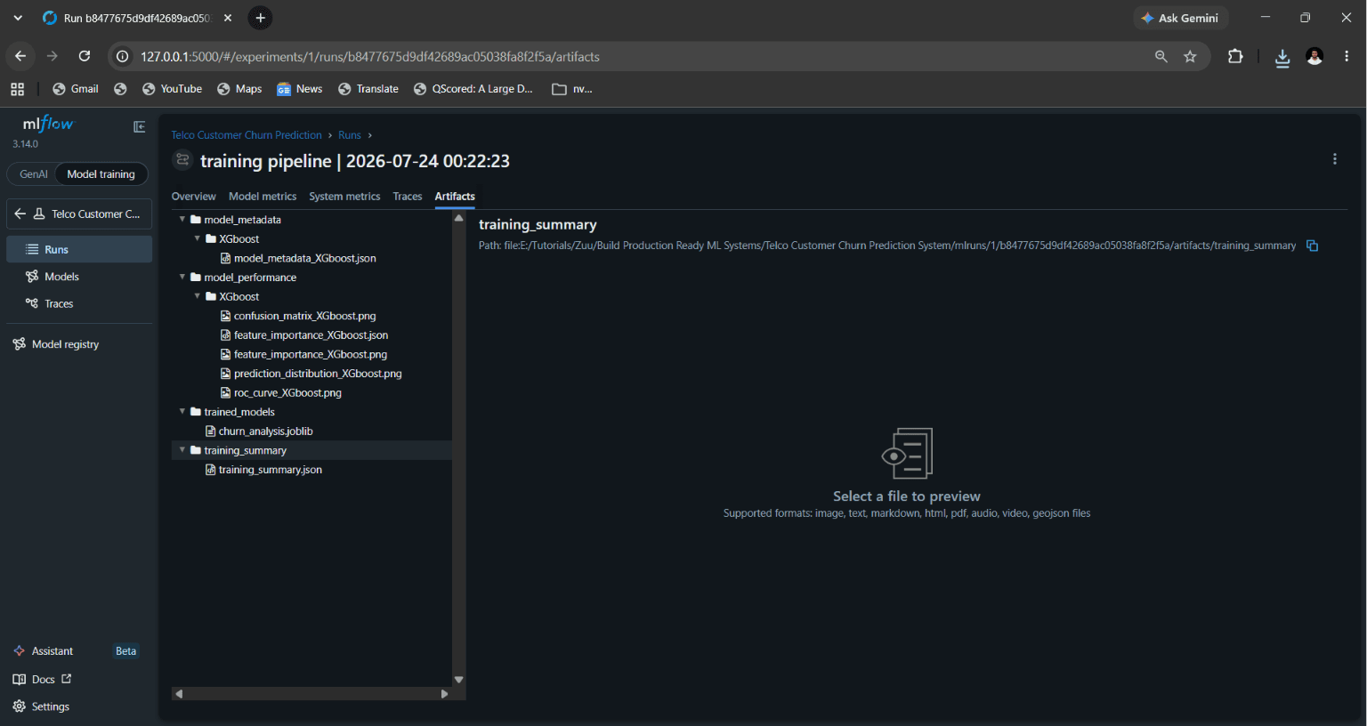The height and width of the screenshot is (726, 1367).
Task: View site information icon in address bar
Action: tap(123, 56)
